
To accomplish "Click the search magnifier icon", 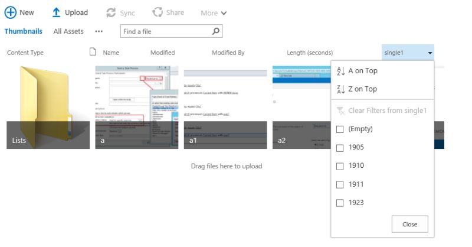I will [x=216, y=31].
